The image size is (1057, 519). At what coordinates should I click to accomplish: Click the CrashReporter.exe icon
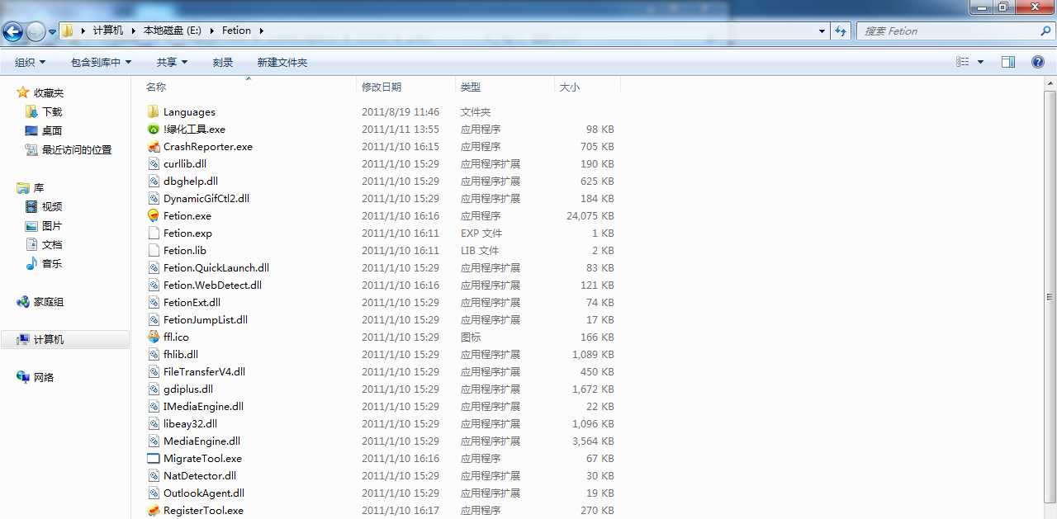[x=153, y=146]
